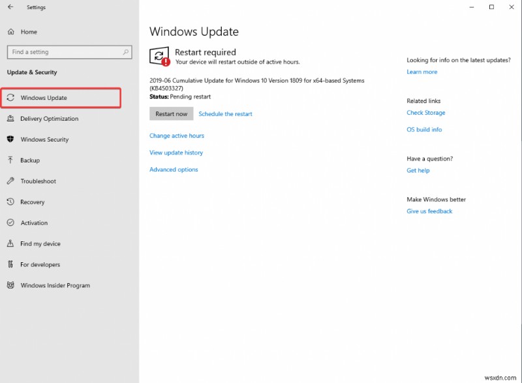The height and width of the screenshot is (383, 522).
Task: Click the Restart now button
Action: click(x=171, y=114)
